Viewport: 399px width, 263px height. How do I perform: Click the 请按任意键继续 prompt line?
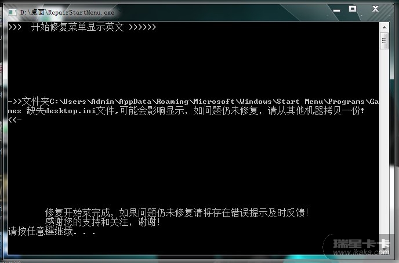[x=52, y=231]
